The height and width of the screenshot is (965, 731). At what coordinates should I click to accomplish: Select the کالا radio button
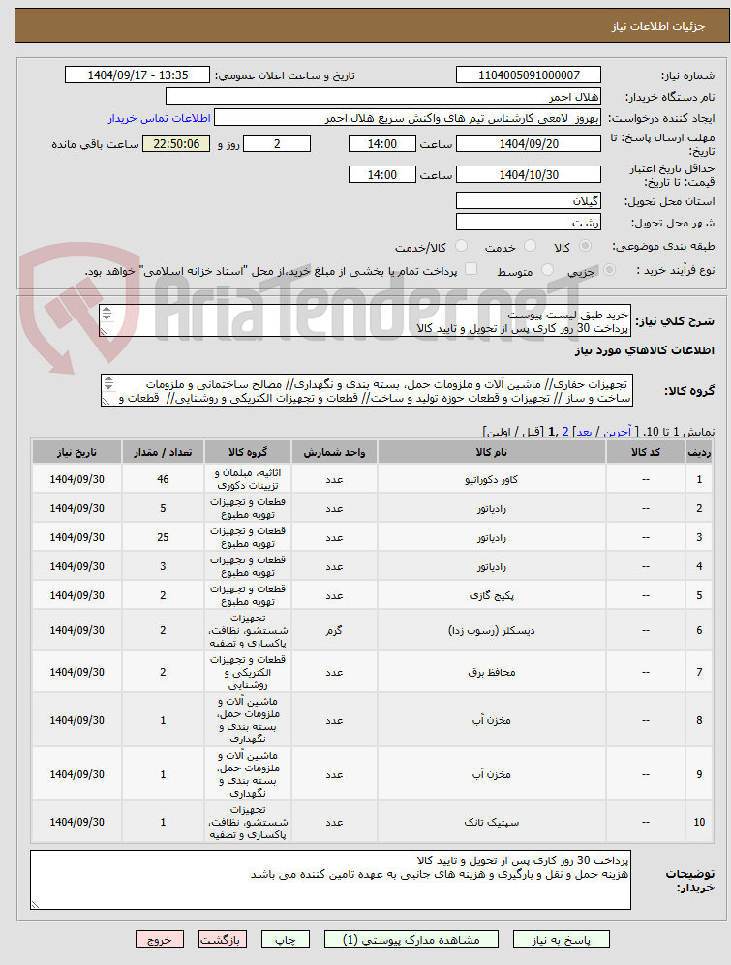coord(585,246)
